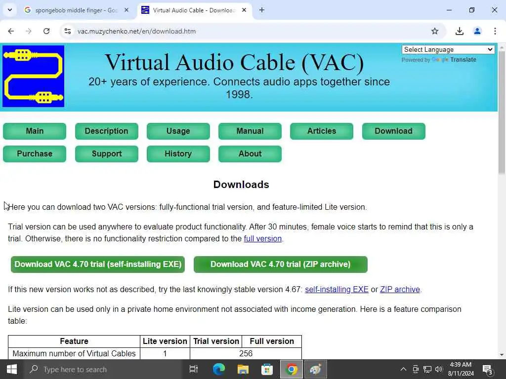Click the browser forward arrow

pos(29,31)
